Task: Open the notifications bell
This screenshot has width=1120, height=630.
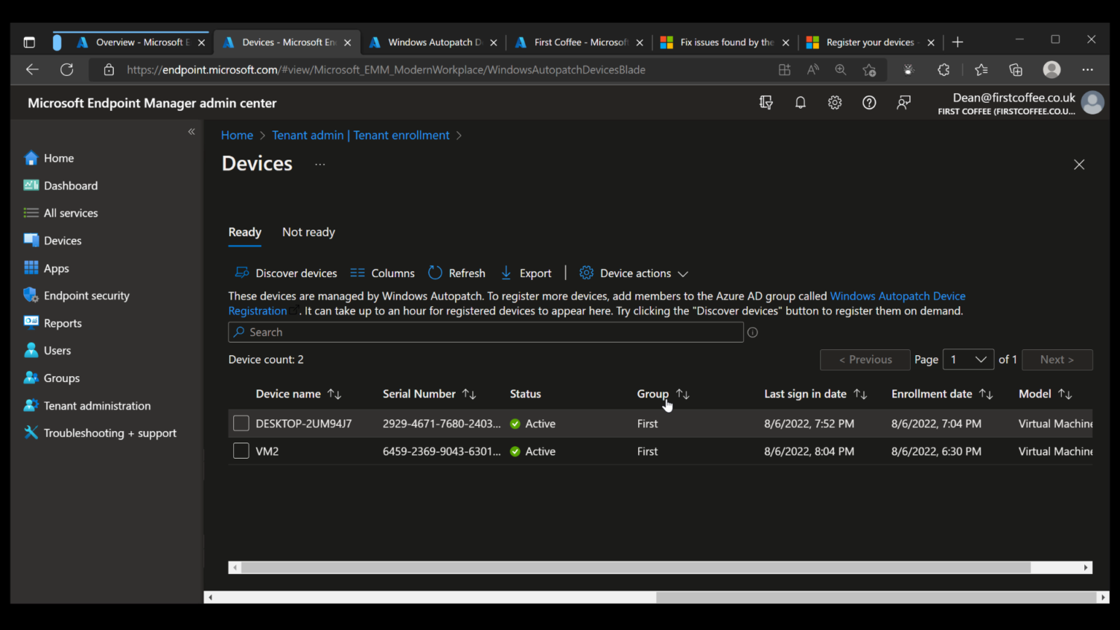Action: [x=800, y=103]
